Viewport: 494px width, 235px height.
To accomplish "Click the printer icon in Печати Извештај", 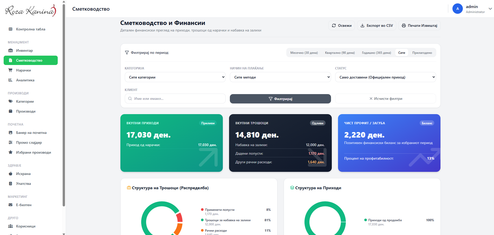I will point(404,25).
